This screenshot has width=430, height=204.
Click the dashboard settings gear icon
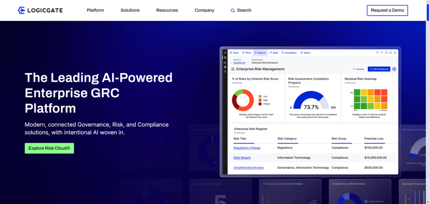point(394,69)
